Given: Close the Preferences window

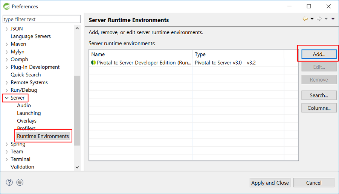Looking at the screenshot, I should tap(328, 6).
